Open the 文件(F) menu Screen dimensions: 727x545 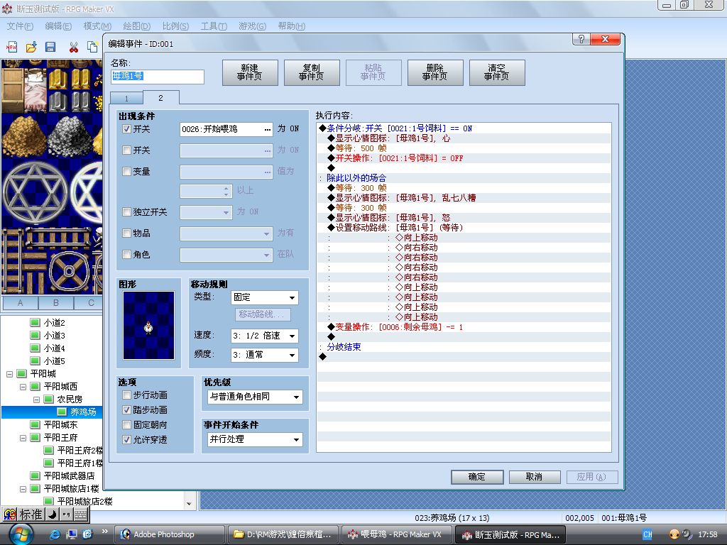[x=20, y=26]
